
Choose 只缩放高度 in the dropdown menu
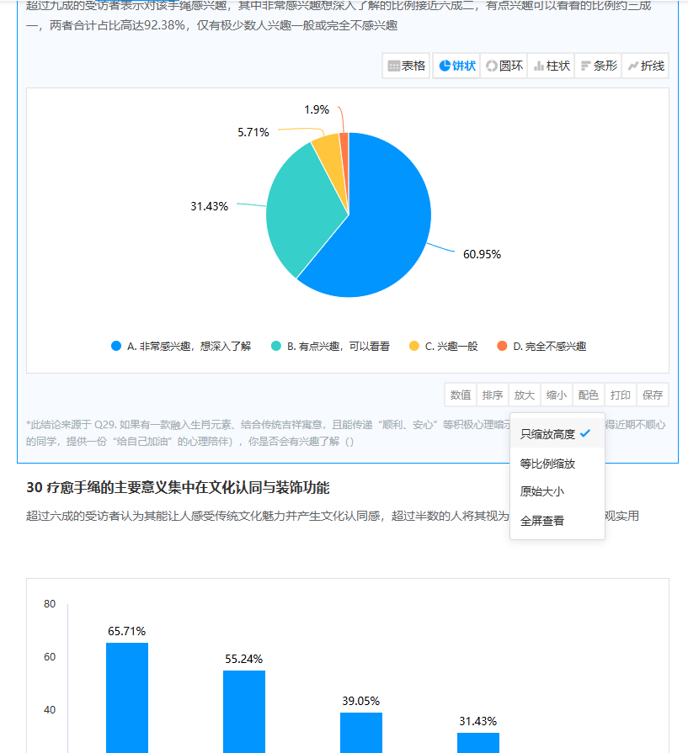(548, 434)
